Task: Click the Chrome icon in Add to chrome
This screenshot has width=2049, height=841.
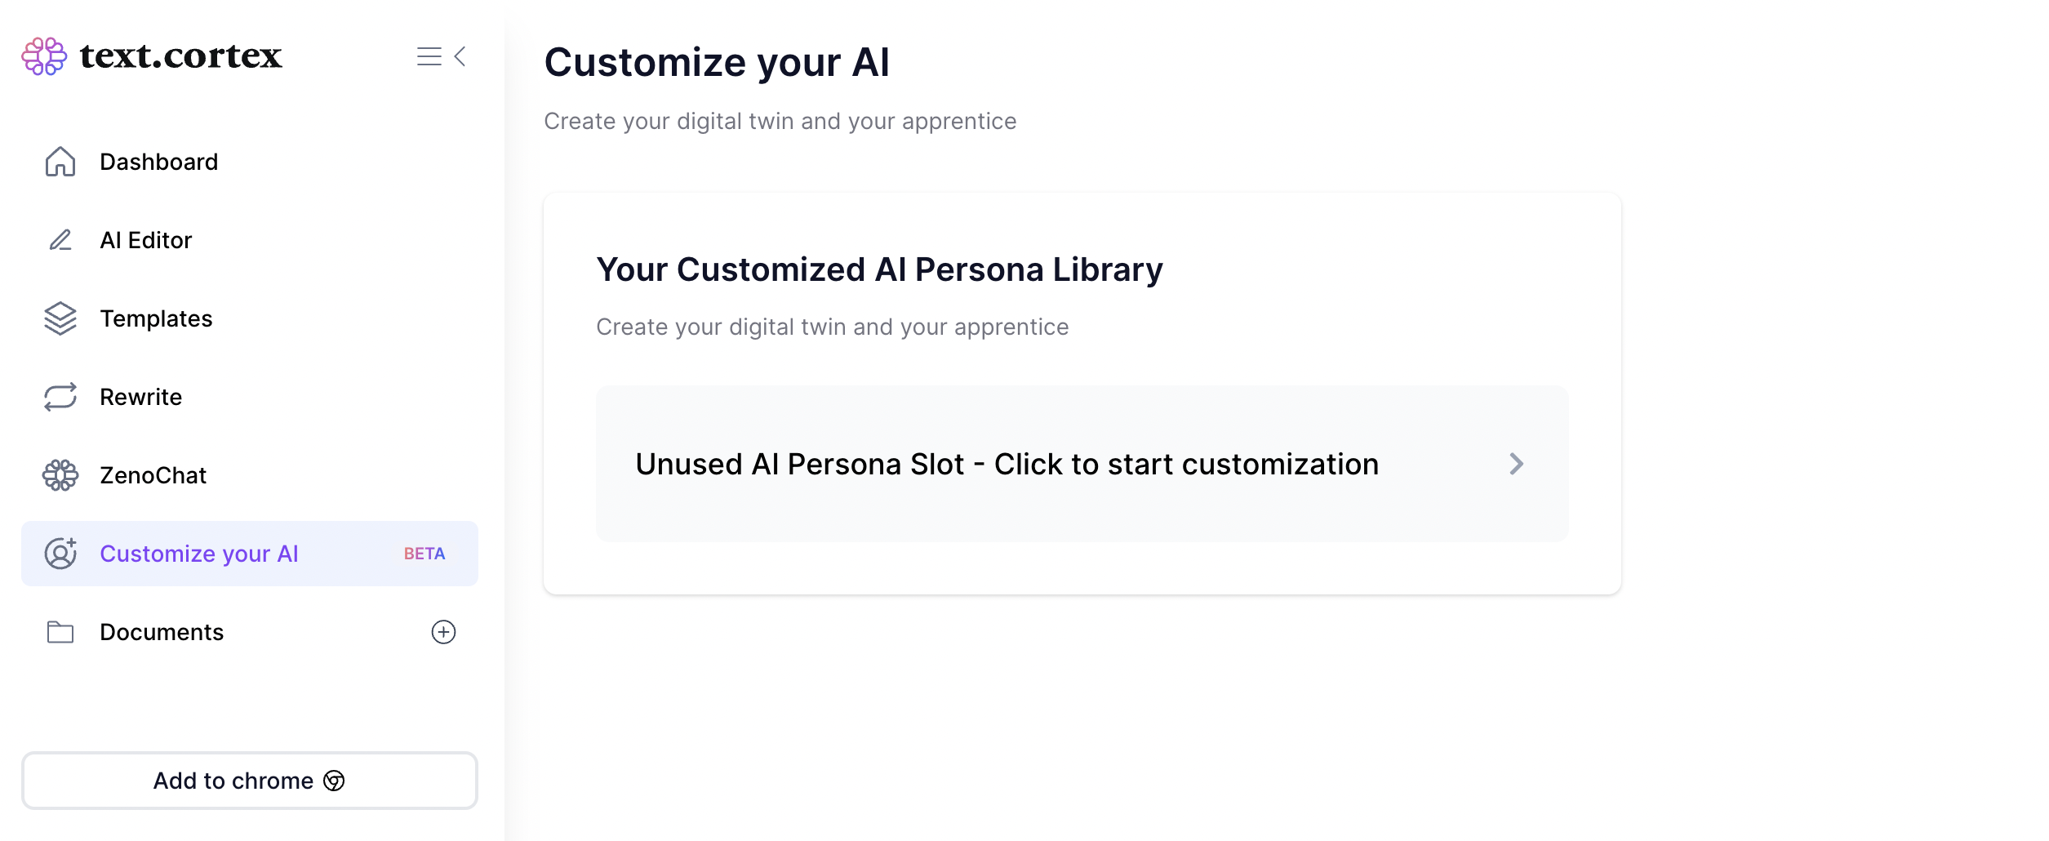Action: [x=334, y=781]
